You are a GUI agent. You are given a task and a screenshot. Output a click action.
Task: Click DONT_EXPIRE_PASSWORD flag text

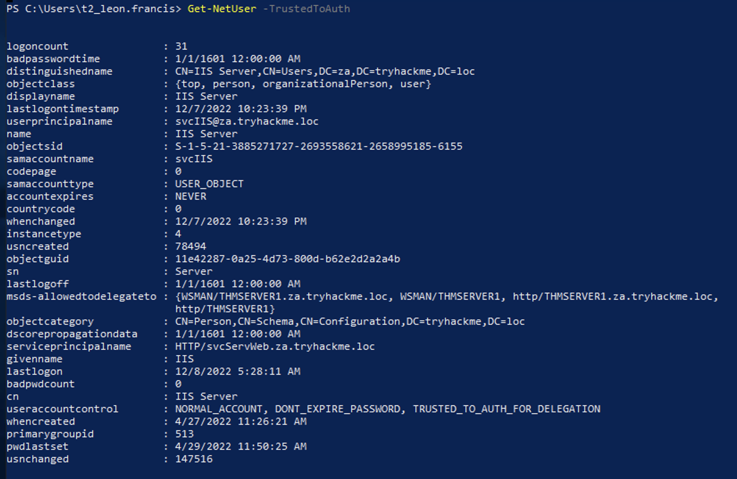338,409
